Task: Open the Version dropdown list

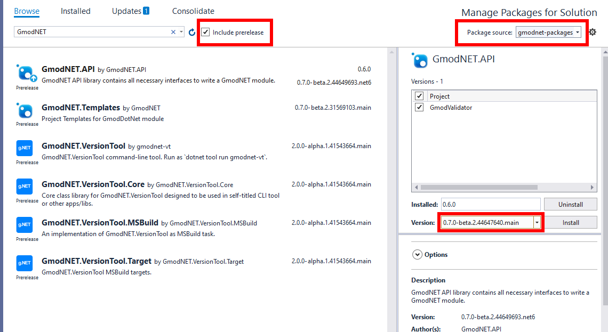Action: pyautogui.click(x=537, y=222)
